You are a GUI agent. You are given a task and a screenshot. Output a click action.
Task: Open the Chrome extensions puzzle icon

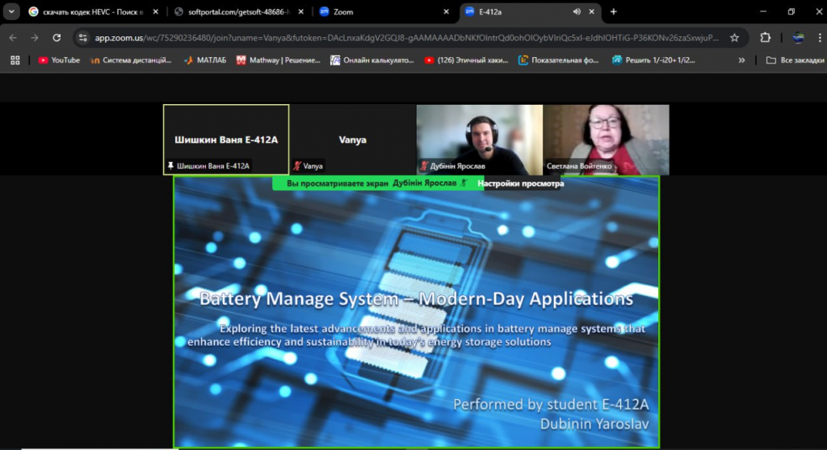point(766,37)
